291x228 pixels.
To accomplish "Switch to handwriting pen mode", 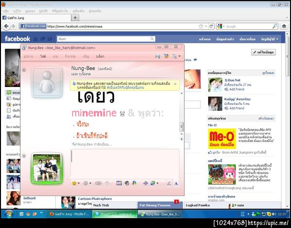I will tap(169, 183).
